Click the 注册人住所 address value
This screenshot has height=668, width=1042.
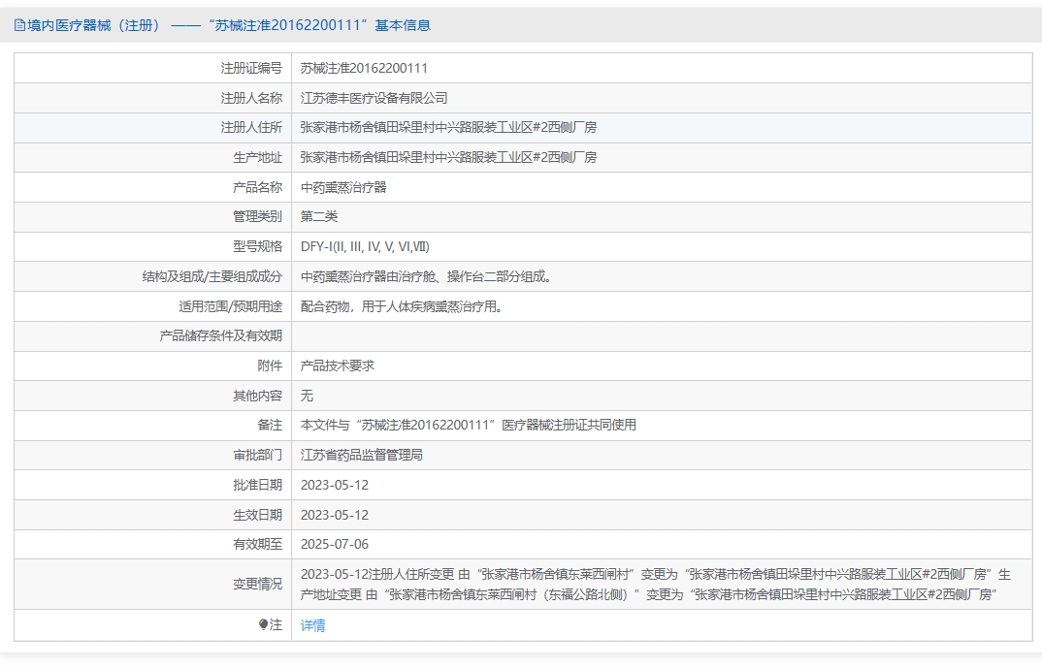(x=448, y=127)
